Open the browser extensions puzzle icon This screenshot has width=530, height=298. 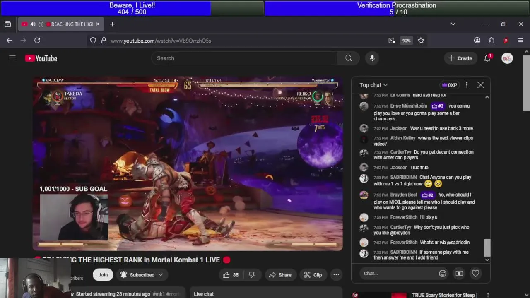point(491,41)
